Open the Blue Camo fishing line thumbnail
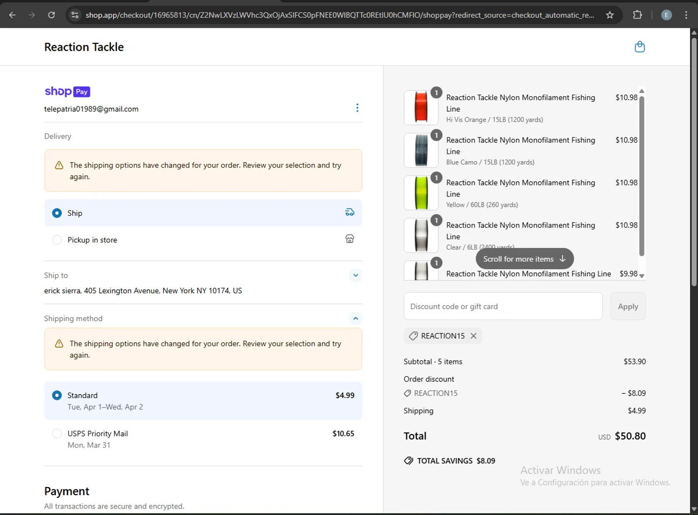Viewport: 698px width, 515px height. click(421, 150)
